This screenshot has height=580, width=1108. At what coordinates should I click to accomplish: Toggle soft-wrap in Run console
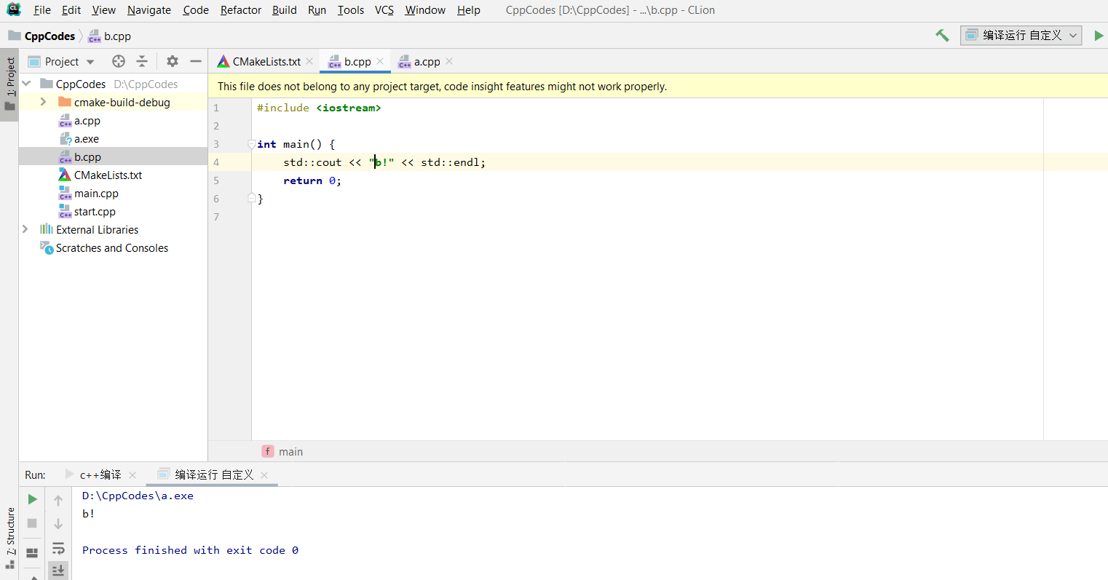[58, 548]
